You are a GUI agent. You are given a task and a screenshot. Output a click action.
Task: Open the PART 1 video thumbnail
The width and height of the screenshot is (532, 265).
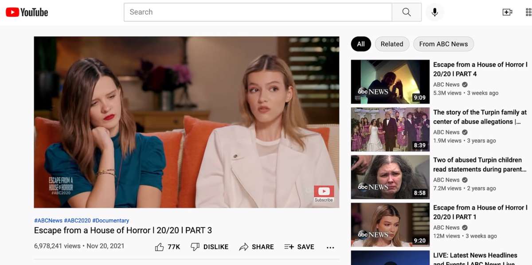point(390,225)
